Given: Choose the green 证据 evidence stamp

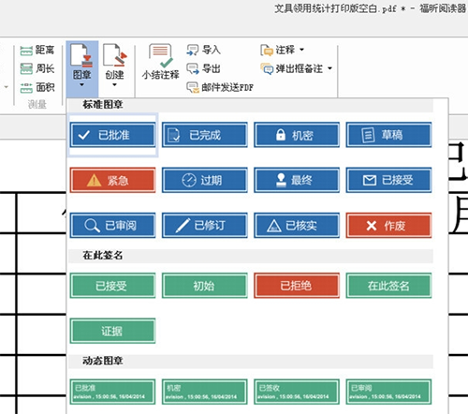Looking at the screenshot, I should (112, 331).
